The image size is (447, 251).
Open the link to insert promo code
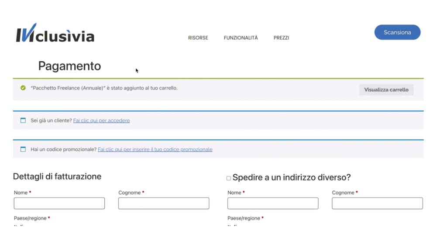coord(155,149)
